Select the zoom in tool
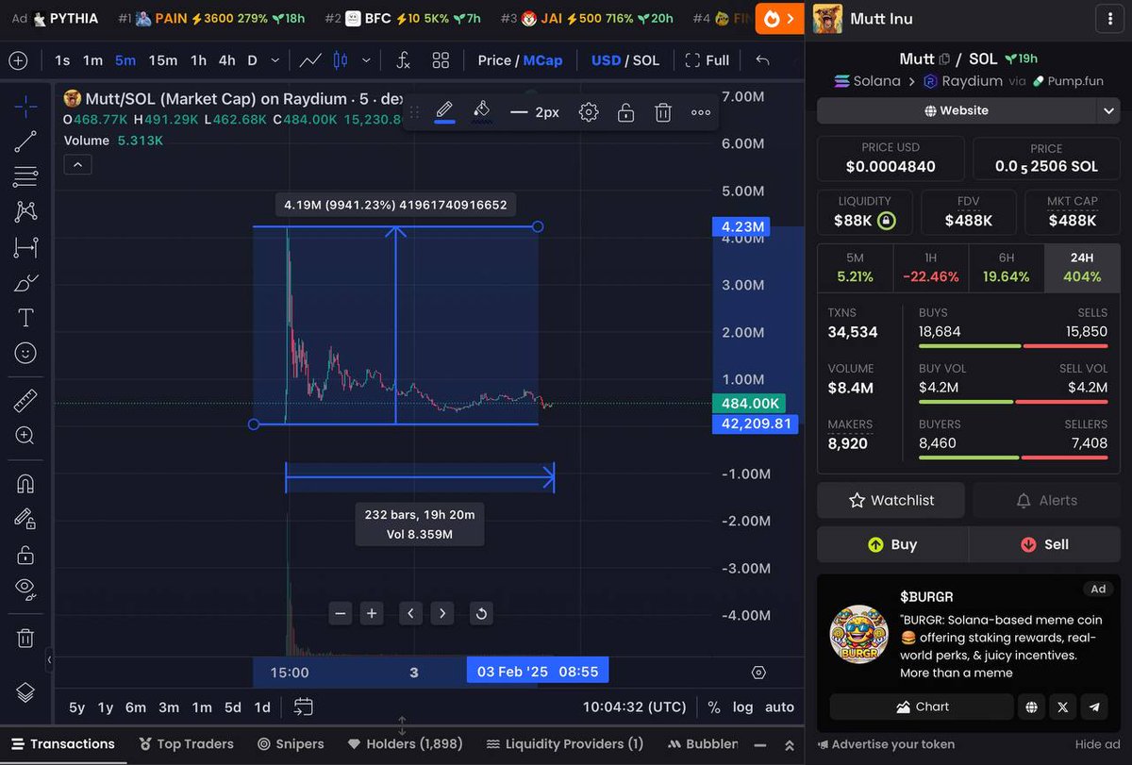This screenshot has height=765, width=1132. coord(25,436)
